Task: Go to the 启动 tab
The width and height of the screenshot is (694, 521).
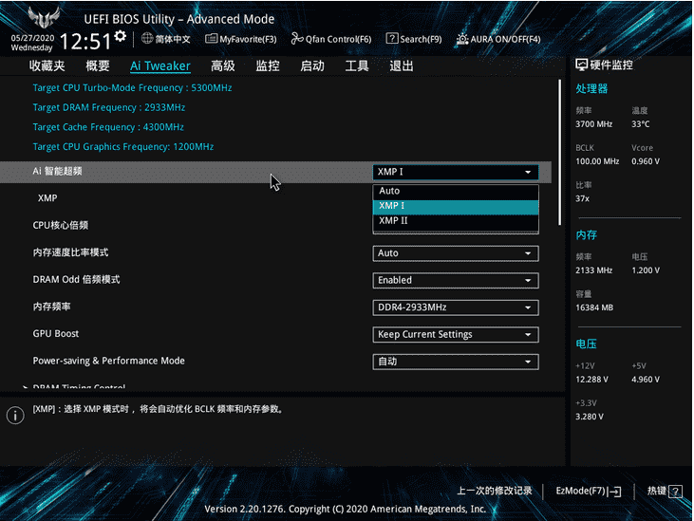Action: [x=312, y=65]
